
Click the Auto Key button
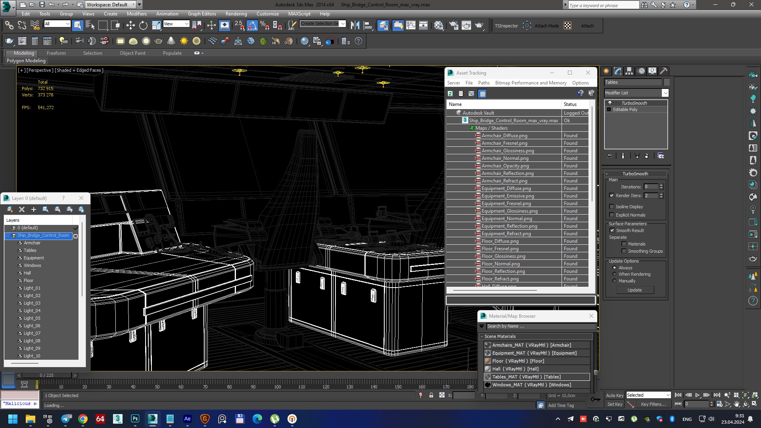[x=615, y=395]
